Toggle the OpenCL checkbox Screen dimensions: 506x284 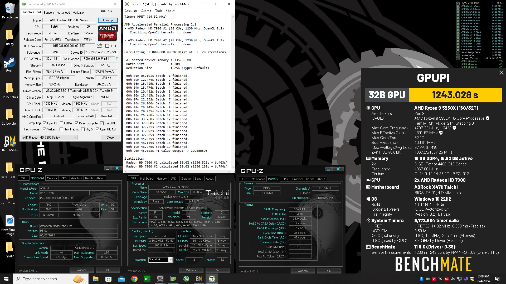click(45, 123)
